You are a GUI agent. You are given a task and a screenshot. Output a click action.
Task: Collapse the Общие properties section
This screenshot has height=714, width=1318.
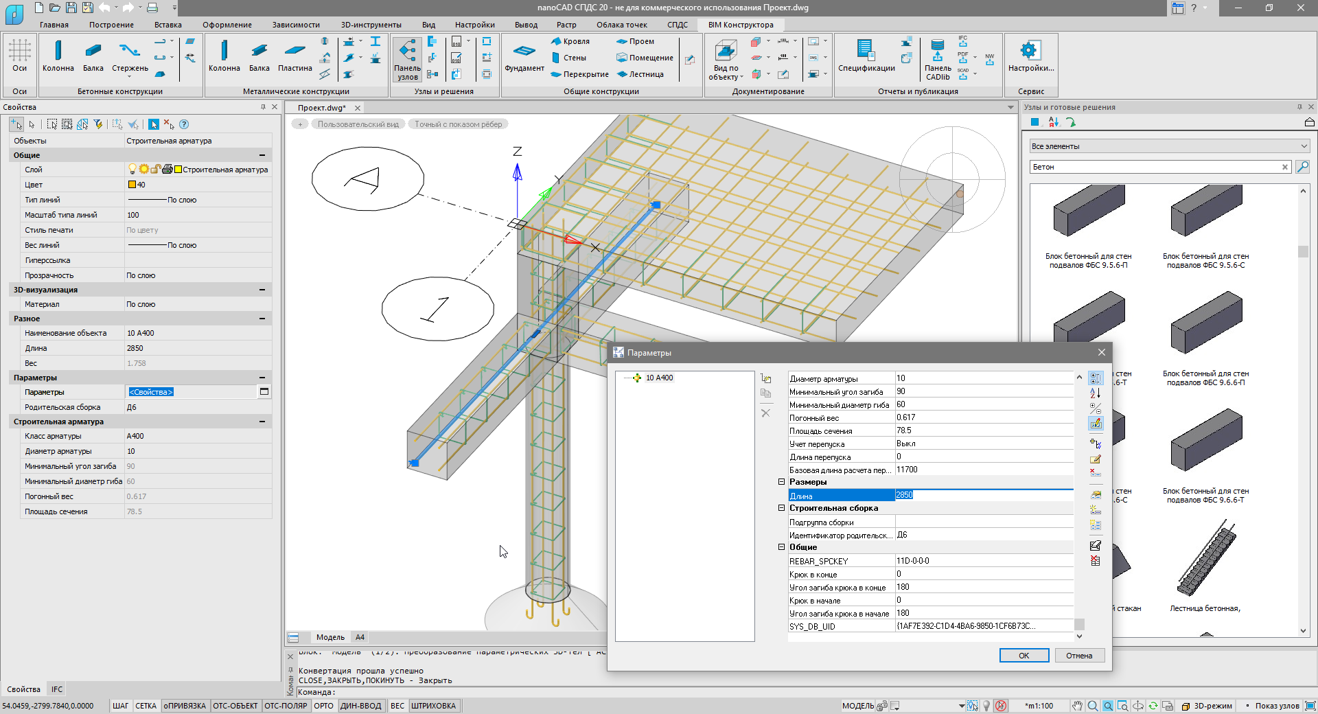pos(262,155)
